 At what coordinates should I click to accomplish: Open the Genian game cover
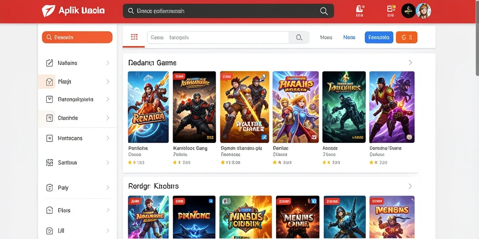point(296,107)
